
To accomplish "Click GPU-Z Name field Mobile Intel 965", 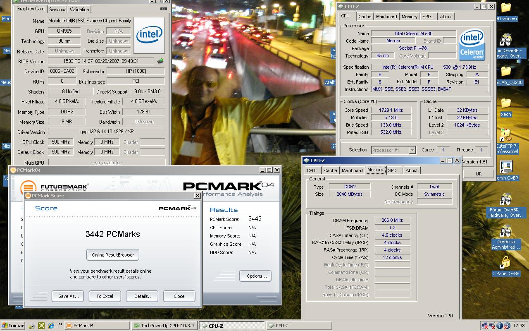I will (90, 21).
